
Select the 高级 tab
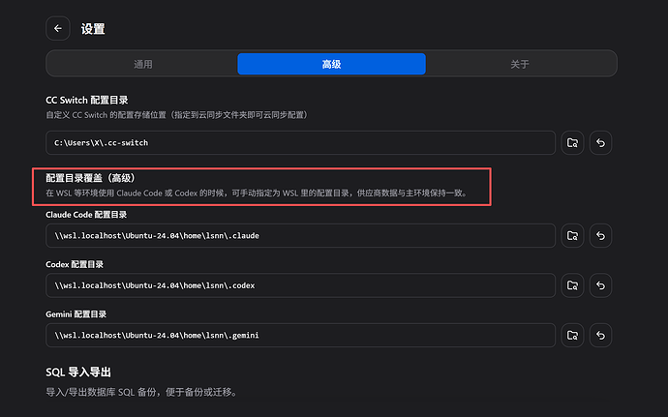331,64
